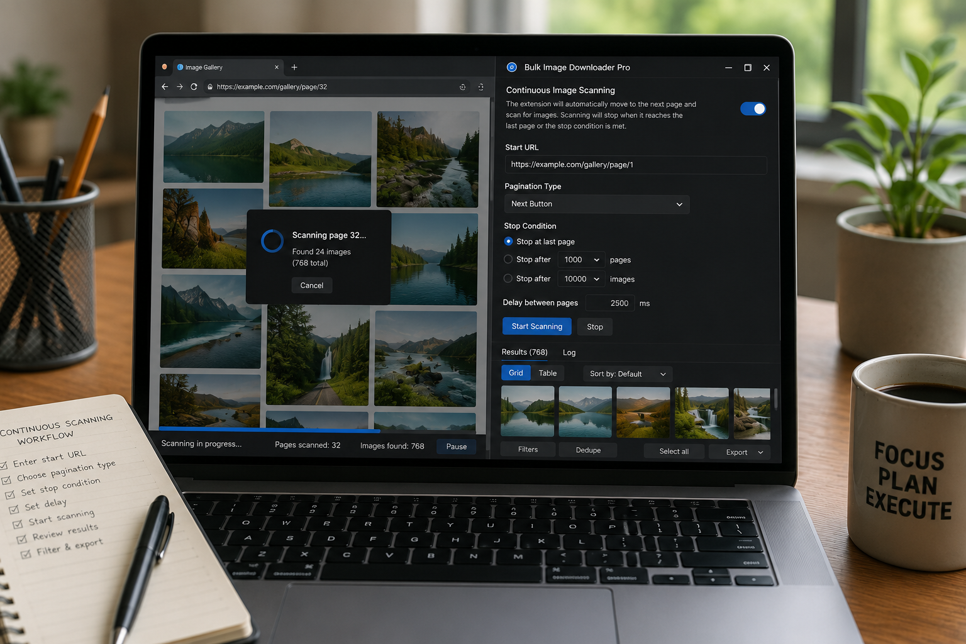Image resolution: width=966 pixels, height=644 pixels.
Task: Select the fifth result thumbnail at the row's end
Action: click(752, 414)
